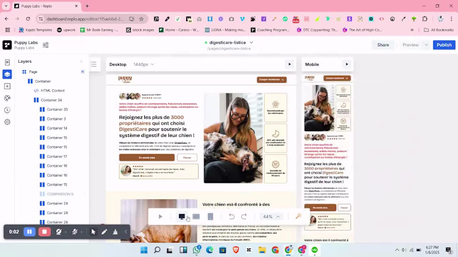This screenshot has width=458, height=257.
Task: Click the outline list icon beside Desktop
Action: point(93,65)
